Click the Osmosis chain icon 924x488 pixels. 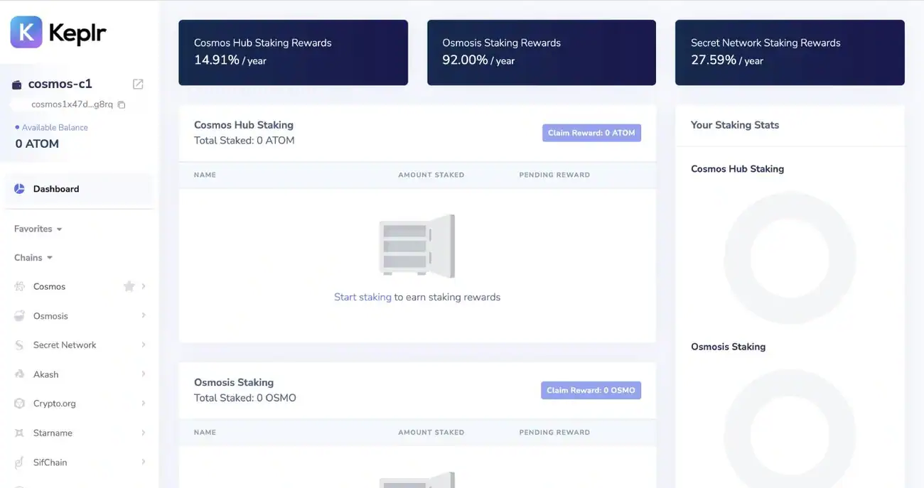19,316
